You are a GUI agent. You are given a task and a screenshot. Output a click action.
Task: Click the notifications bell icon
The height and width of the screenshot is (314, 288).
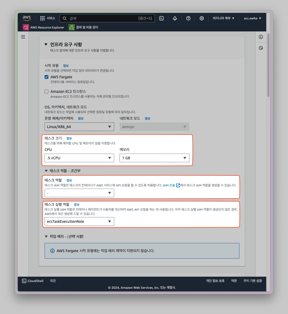pos(175,18)
